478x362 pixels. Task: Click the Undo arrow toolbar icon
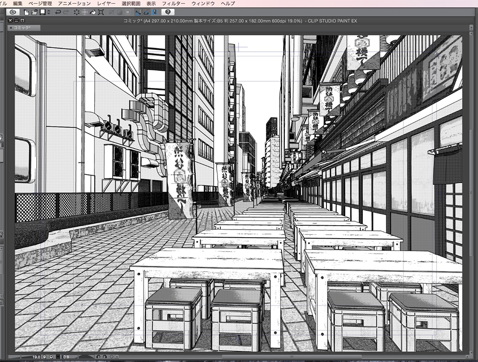[x=57, y=12]
